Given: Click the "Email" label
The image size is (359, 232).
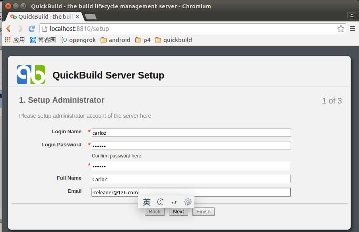Looking at the screenshot, I should 74,191.
